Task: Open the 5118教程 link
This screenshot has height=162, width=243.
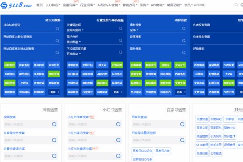Action: click(x=202, y=145)
